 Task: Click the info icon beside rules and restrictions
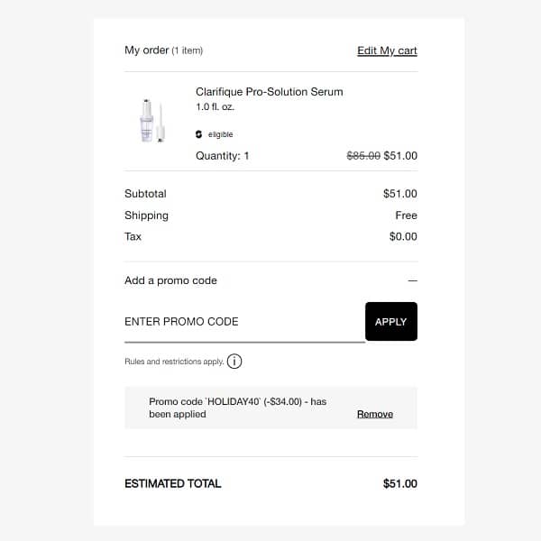coord(234,362)
